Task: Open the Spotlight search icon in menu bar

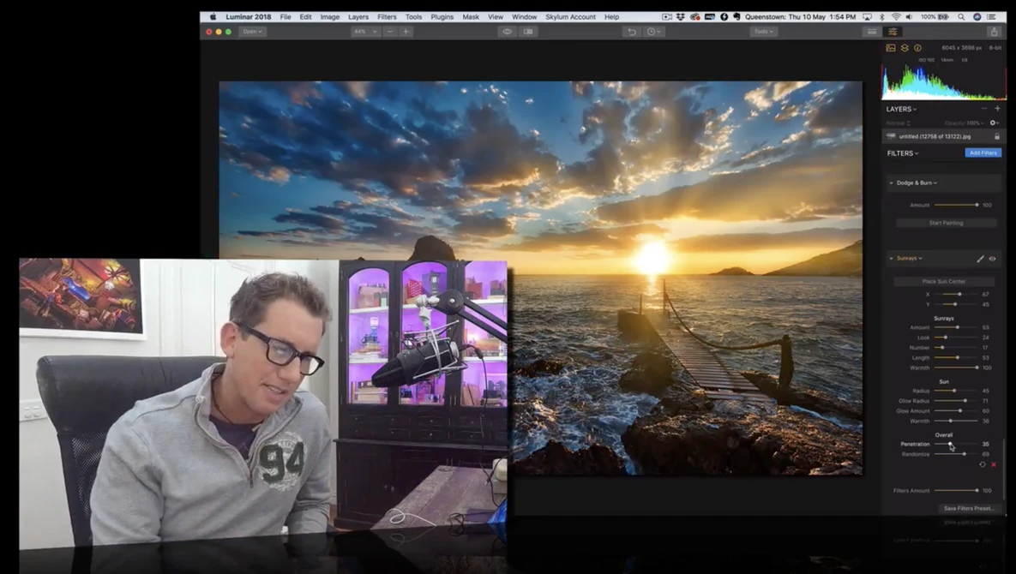Action: tap(962, 17)
